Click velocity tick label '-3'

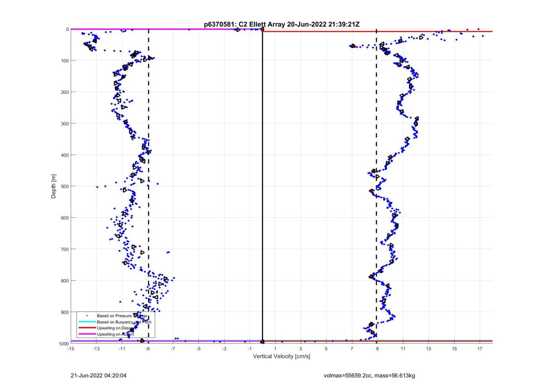coord(224,349)
